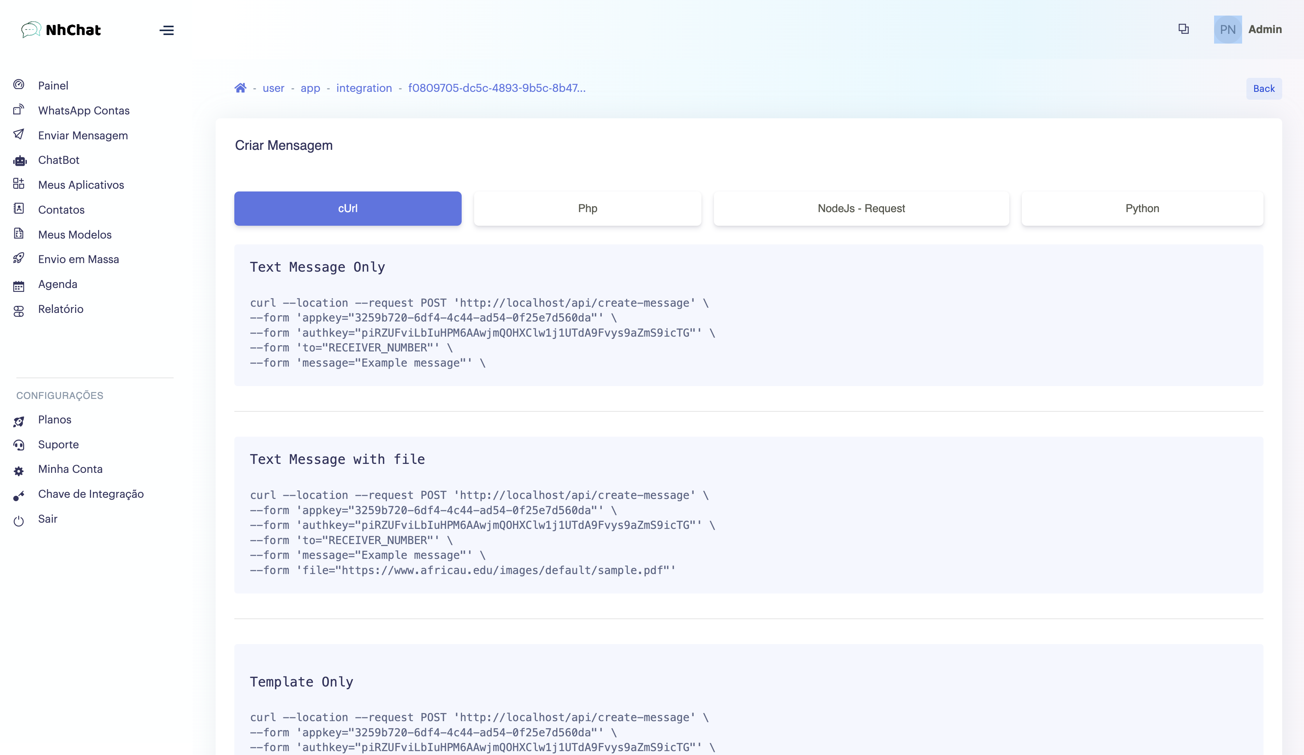
Task: Click the integration breadcrumb link
Action: click(364, 88)
